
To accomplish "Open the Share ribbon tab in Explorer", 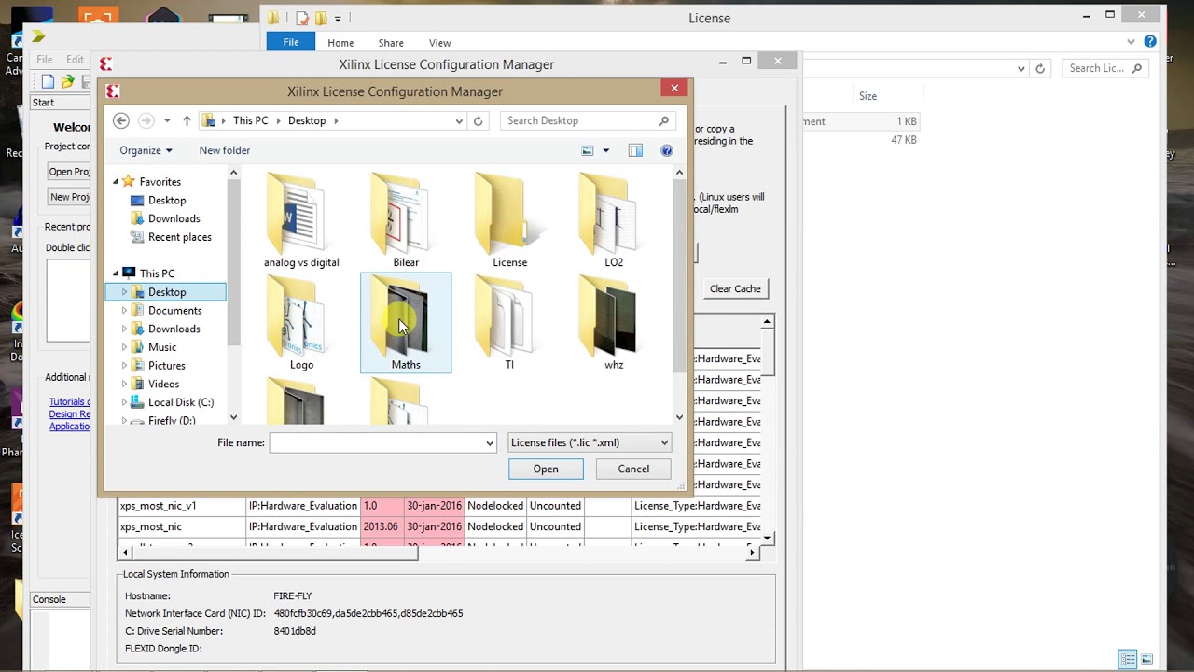I will point(391,43).
